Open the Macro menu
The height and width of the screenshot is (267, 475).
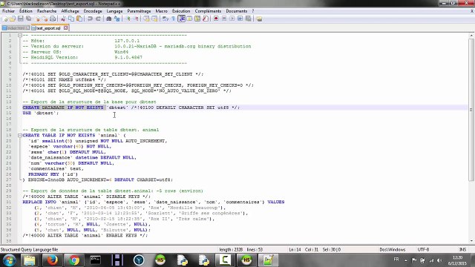[x=162, y=11]
